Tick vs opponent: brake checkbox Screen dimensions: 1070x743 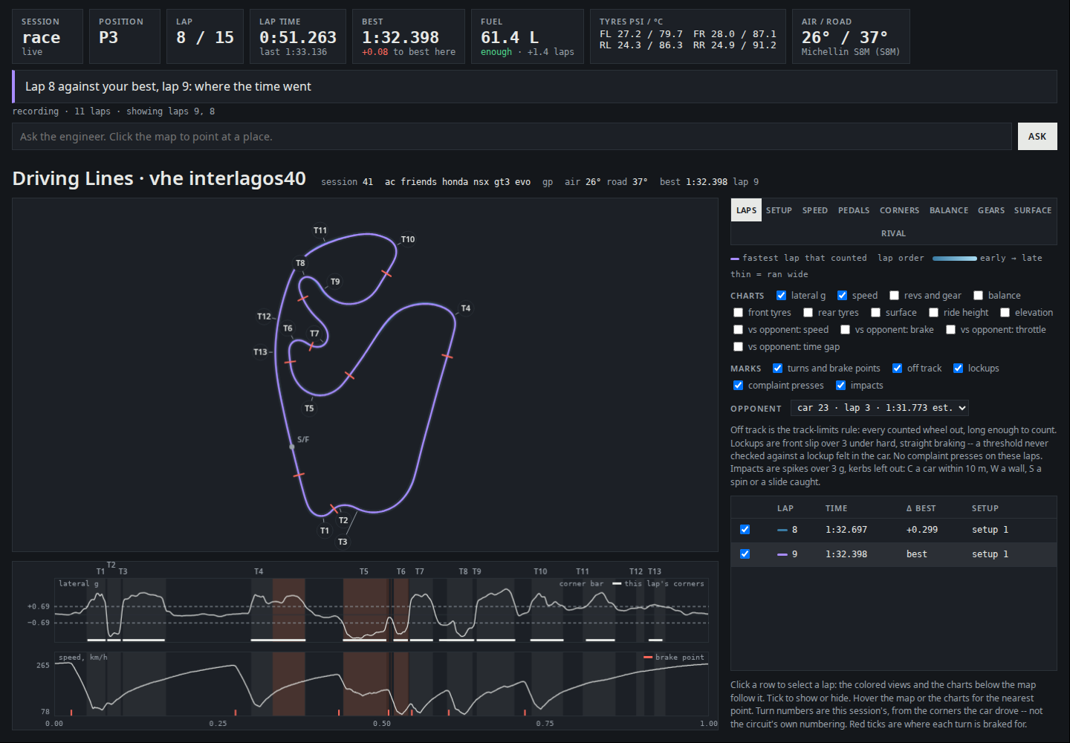click(845, 330)
